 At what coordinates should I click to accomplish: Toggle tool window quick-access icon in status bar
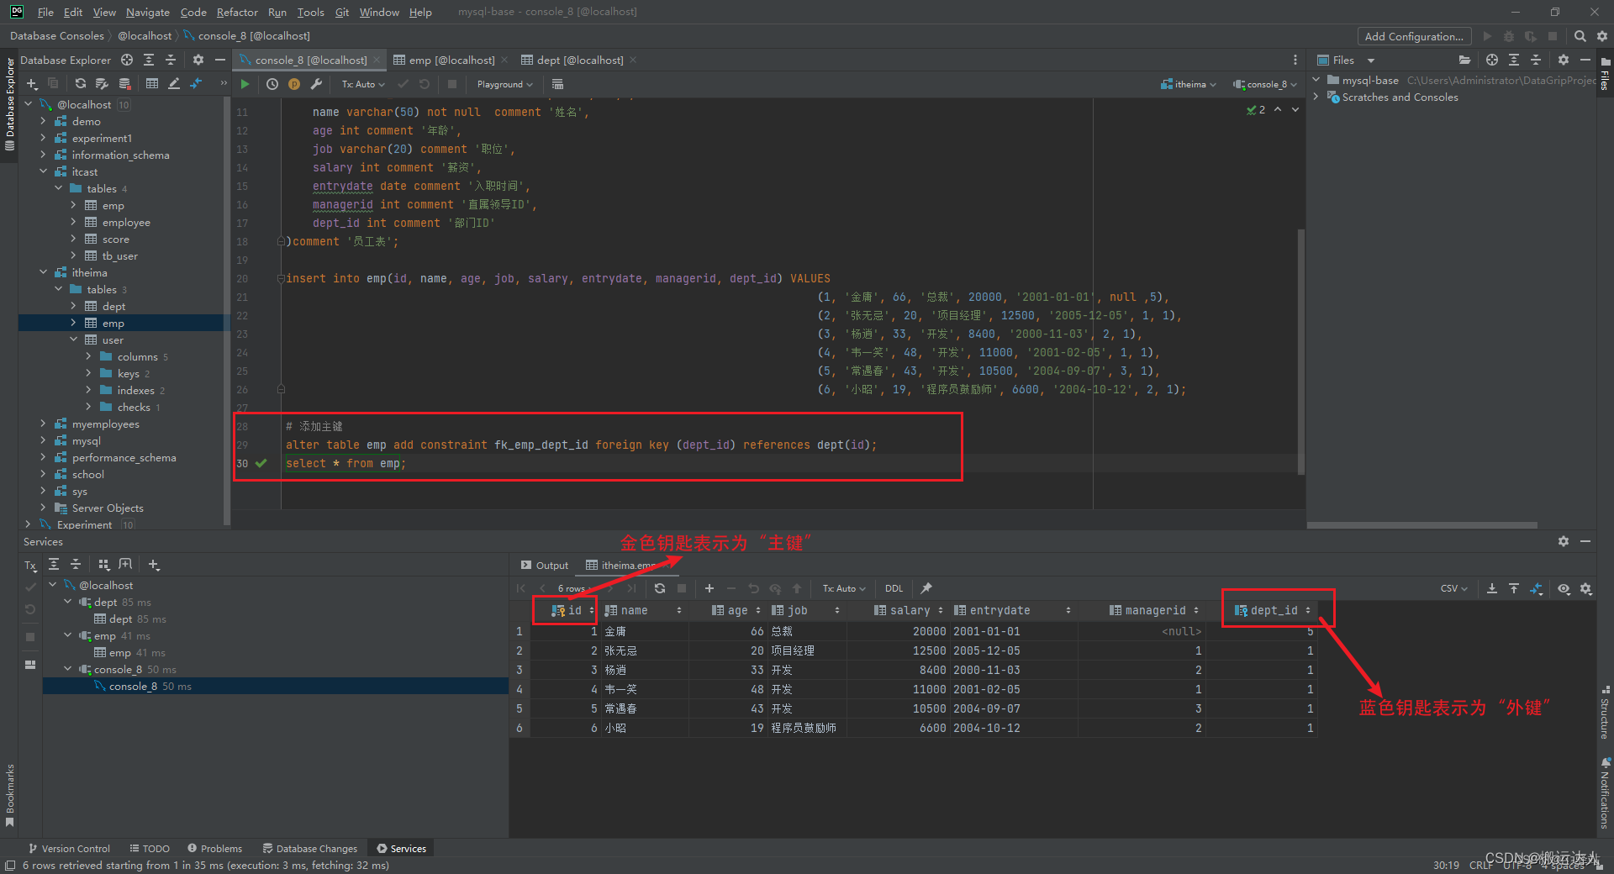[x=10, y=866]
